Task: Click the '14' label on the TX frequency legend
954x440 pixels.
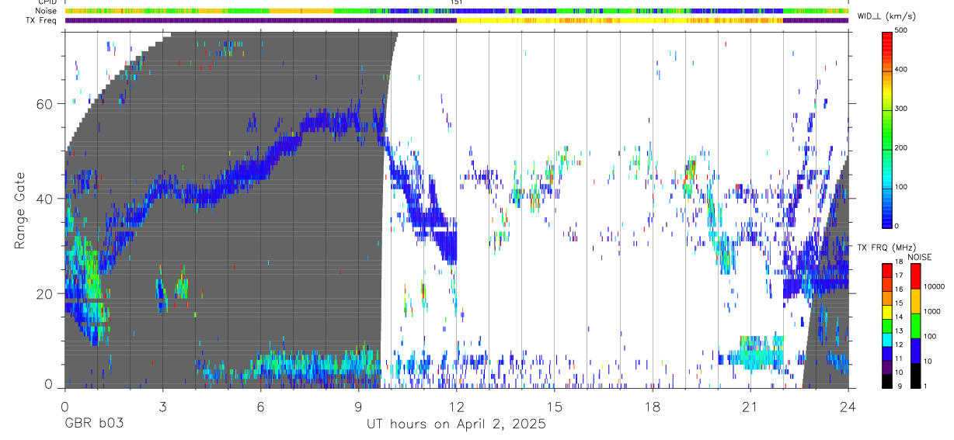Action: point(899,317)
